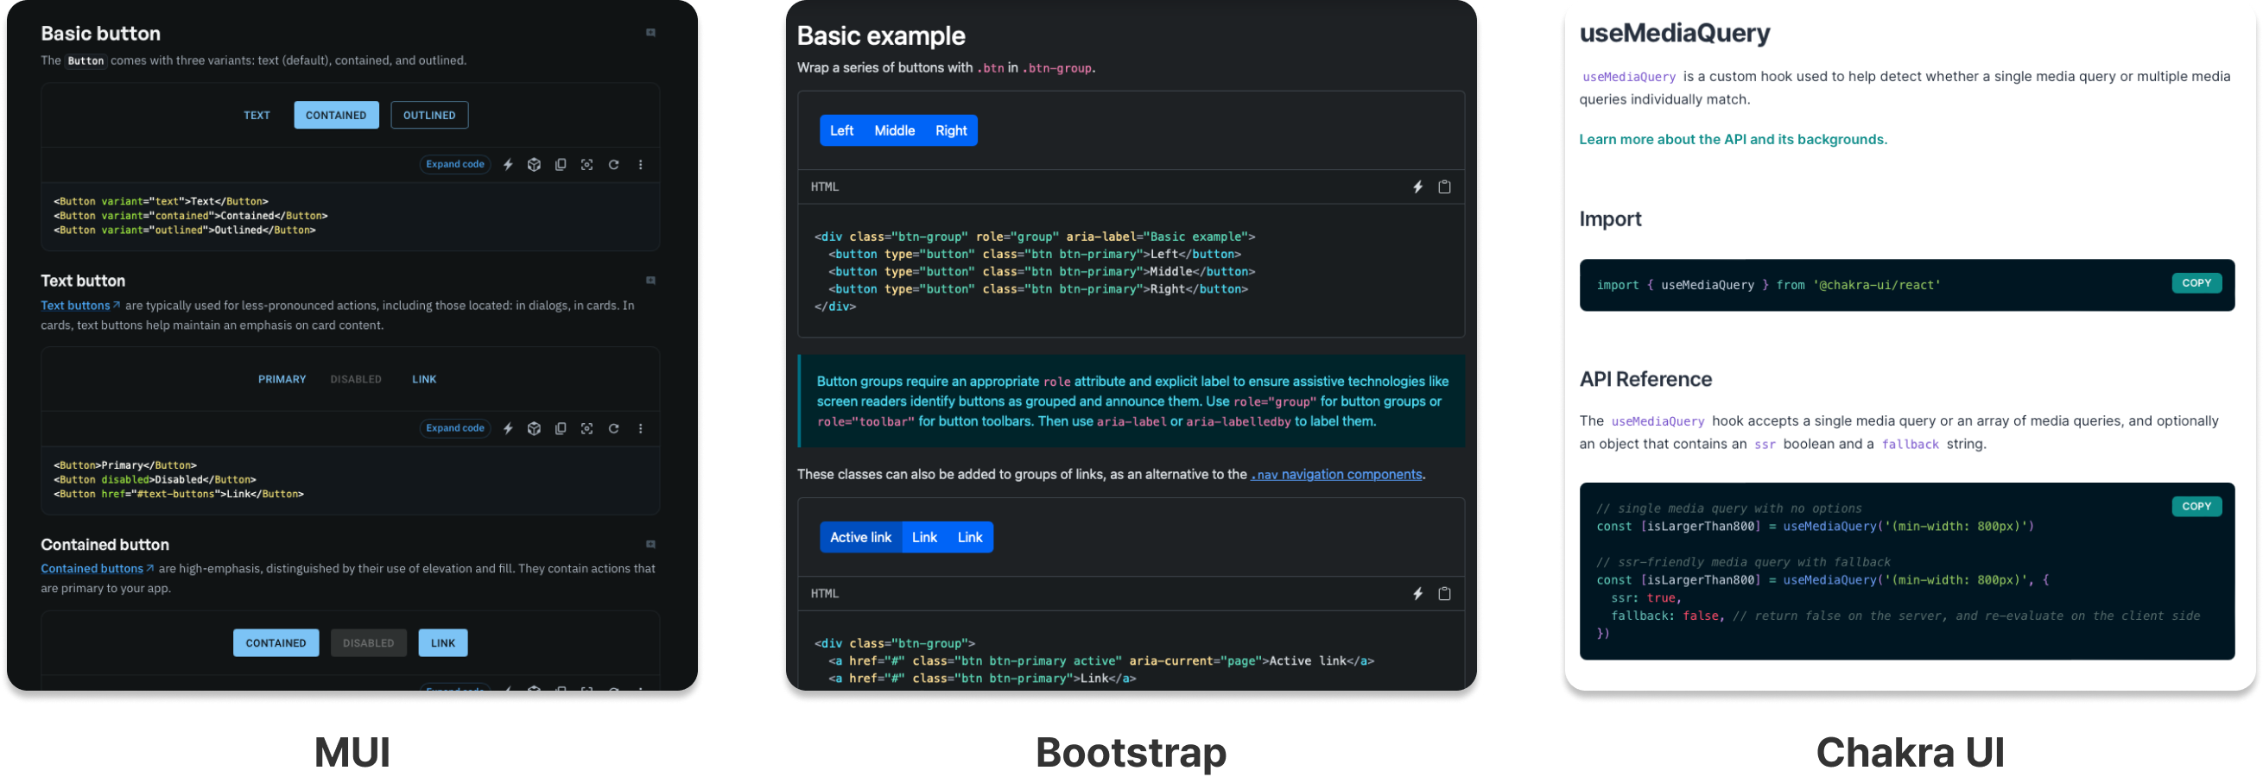The width and height of the screenshot is (2263, 777).
Task: Click the 'MUI' caption
Action: pos(352,753)
